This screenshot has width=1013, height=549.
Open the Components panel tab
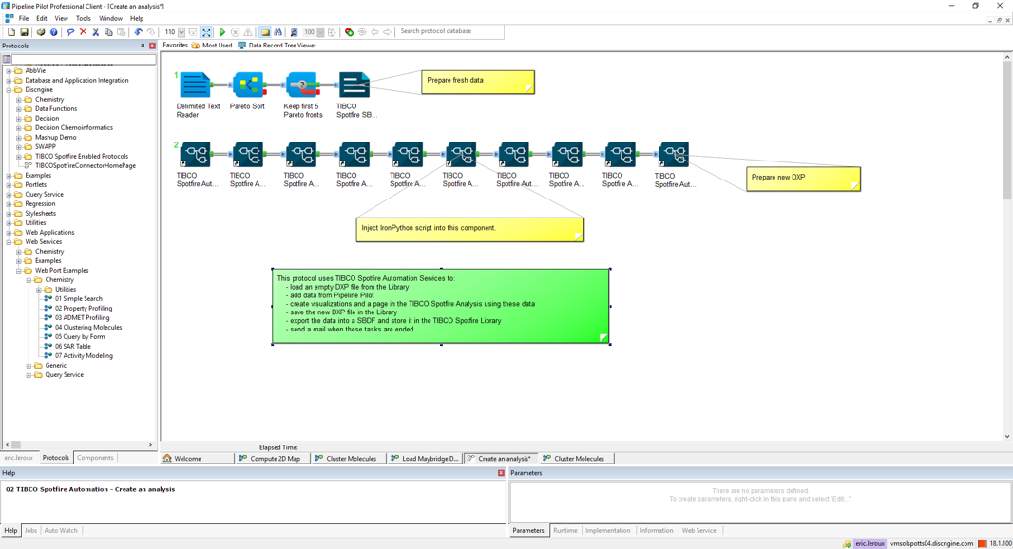click(95, 457)
